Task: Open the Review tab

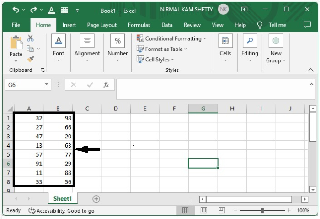Action: pyautogui.click(x=192, y=25)
